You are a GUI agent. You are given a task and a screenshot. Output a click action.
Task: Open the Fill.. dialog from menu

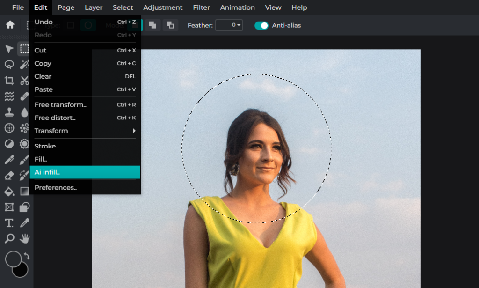[85, 159]
